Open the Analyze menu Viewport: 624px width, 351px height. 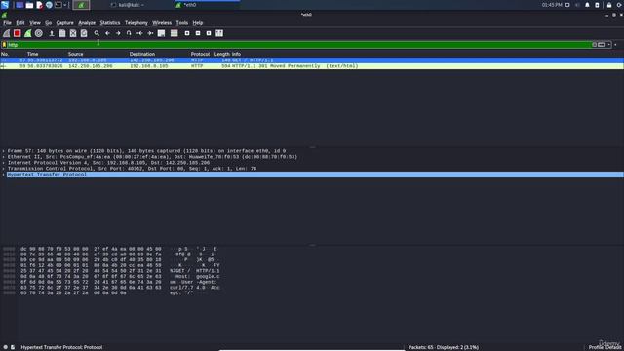tap(87, 23)
